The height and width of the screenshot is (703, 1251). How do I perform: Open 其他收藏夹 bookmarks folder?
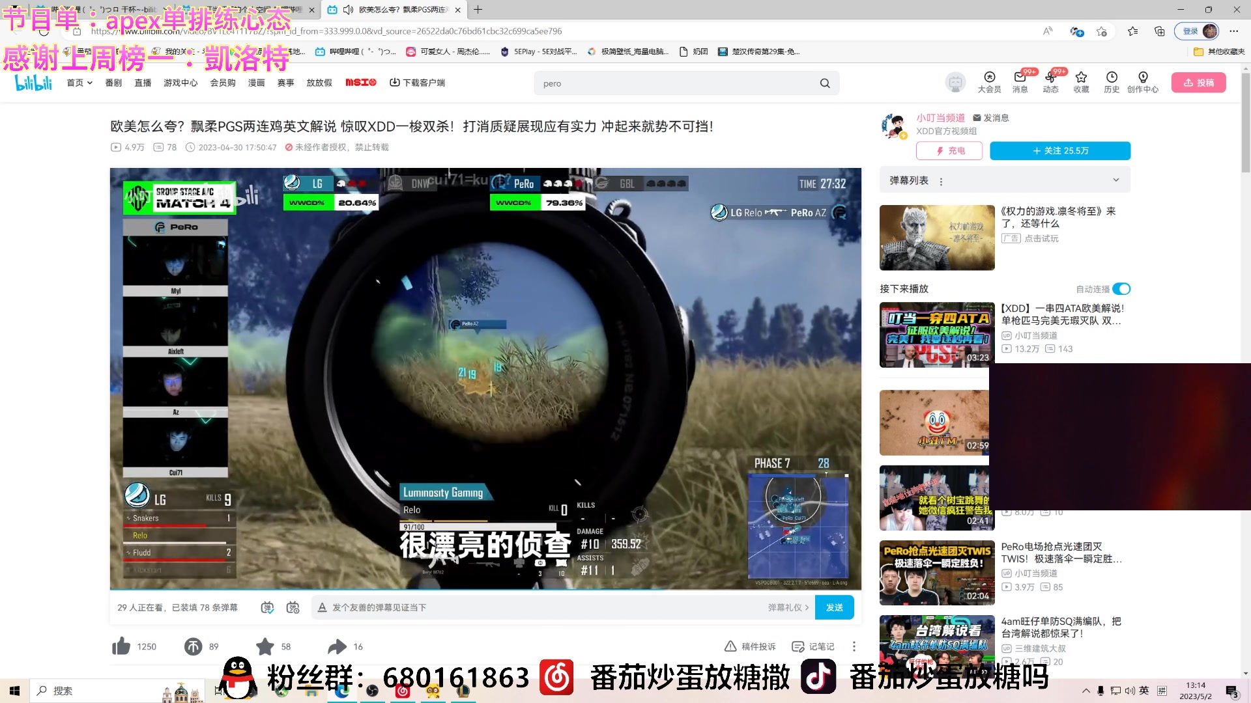pyautogui.click(x=1219, y=51)
